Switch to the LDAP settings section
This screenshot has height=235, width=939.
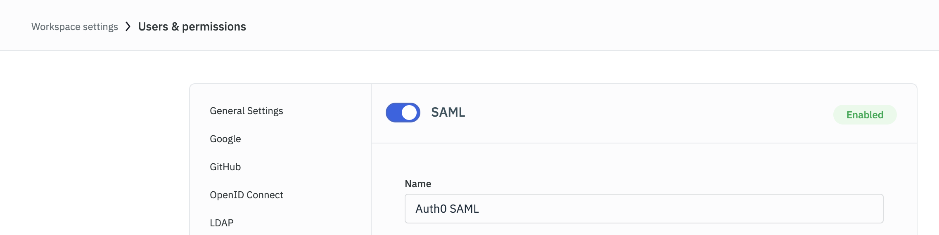point(221,223)
